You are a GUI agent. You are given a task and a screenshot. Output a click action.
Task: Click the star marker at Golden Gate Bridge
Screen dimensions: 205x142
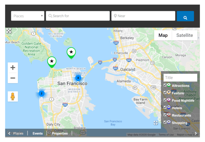(x=52, y=62)
